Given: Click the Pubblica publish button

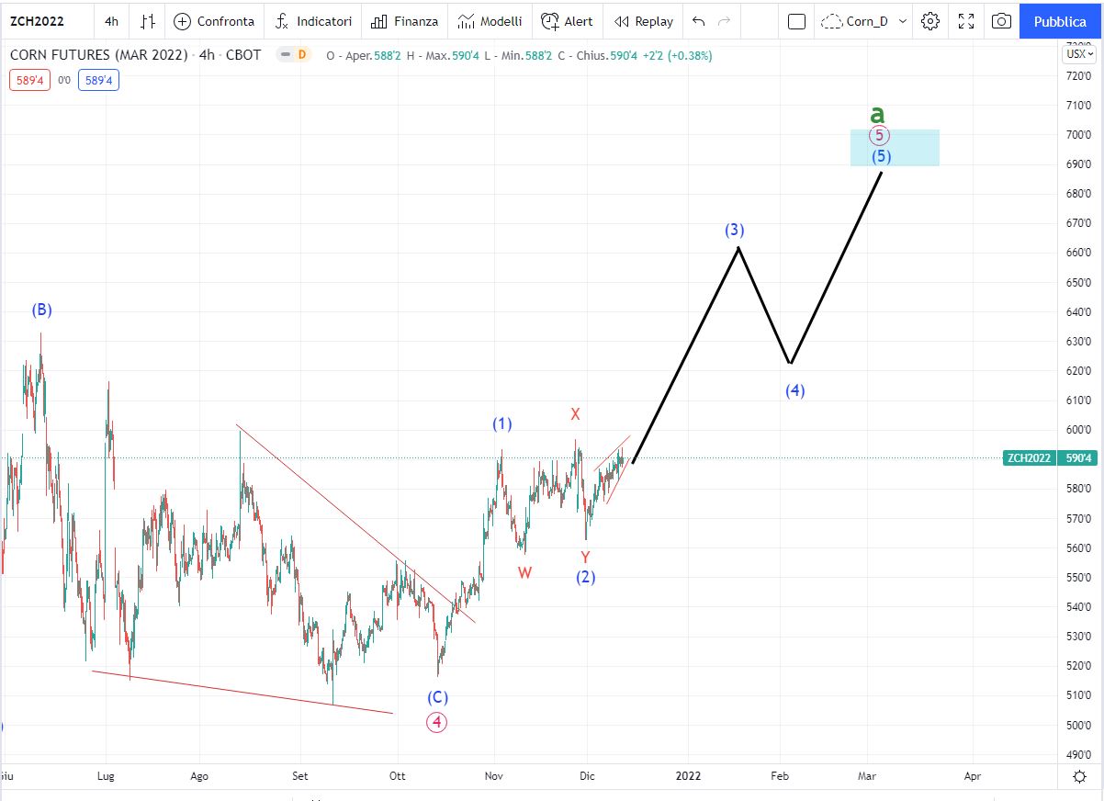Looking at the screenshot, I should [1060, 21].
